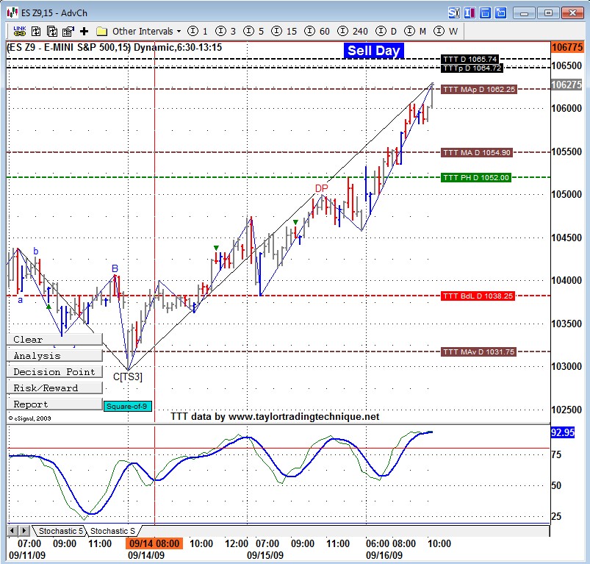The height and width of the screenshot is (564, 590).
Task: Click the single-page refresh icon beside LINK
Action: coord(36,31)
